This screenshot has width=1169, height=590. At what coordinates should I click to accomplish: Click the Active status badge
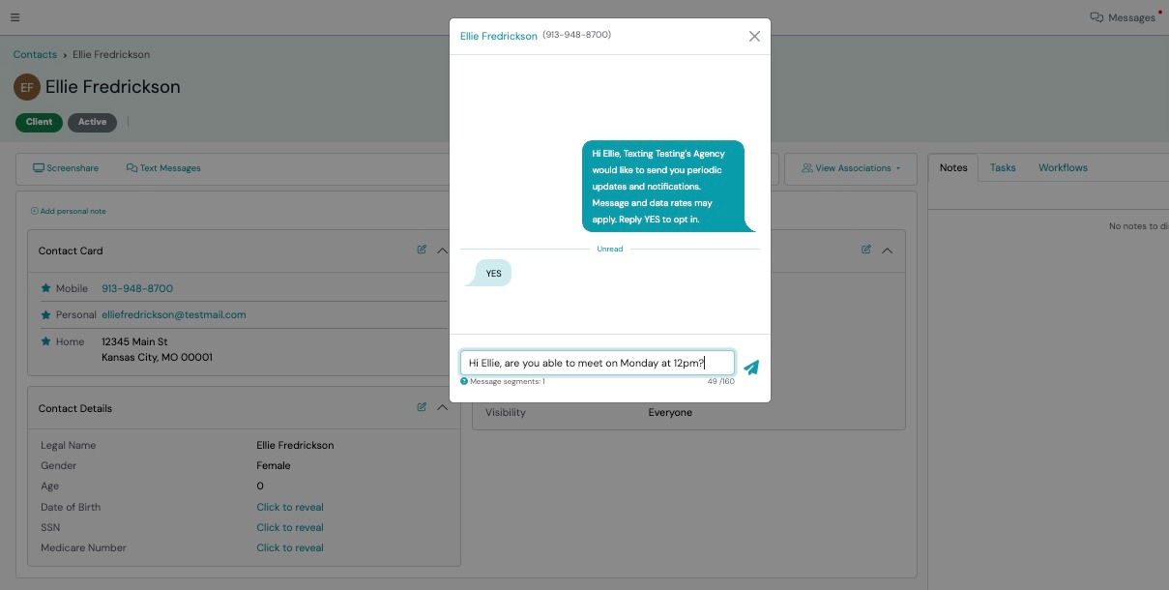(93, 122)
